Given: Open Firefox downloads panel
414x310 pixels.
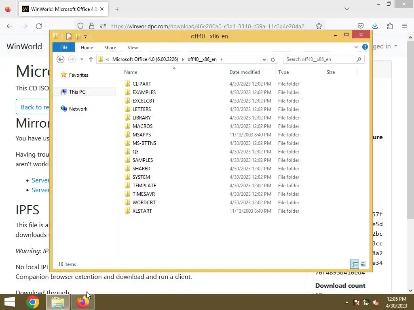Looking at the screenshot, I should click(x=375, y=26).
